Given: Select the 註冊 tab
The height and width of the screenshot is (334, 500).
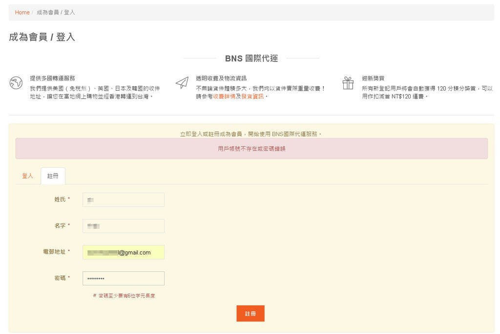Looking at the screenshot, I should point(53,176).
